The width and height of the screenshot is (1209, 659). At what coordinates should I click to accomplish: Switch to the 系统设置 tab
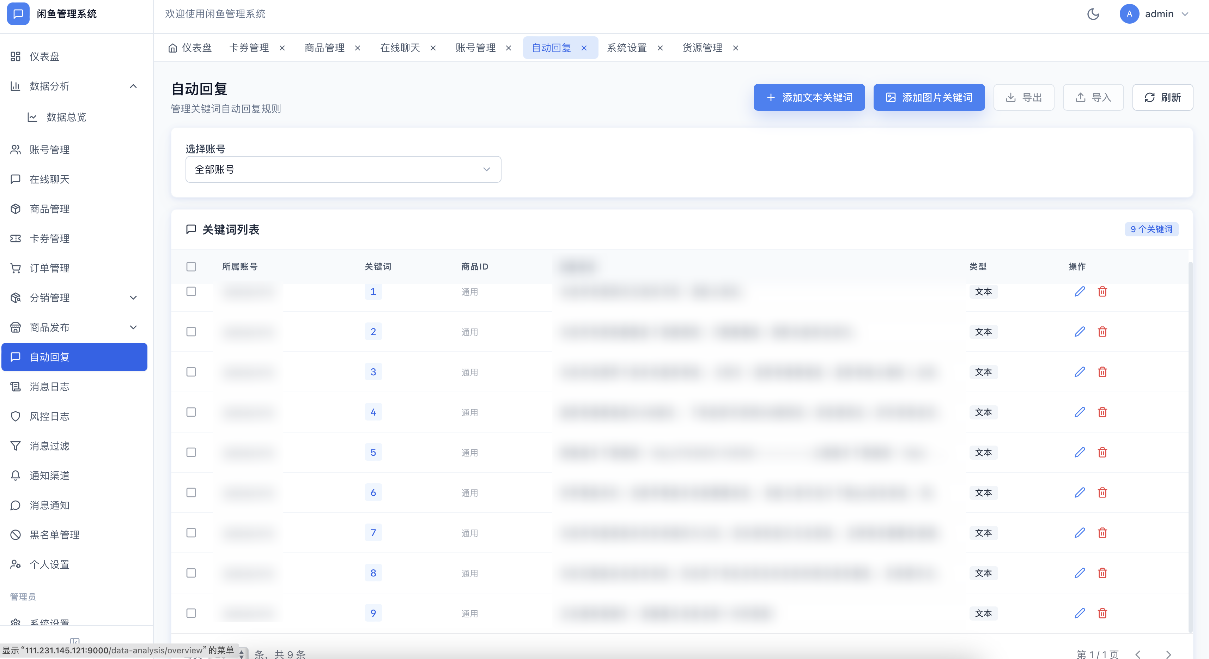click(627, 48)
